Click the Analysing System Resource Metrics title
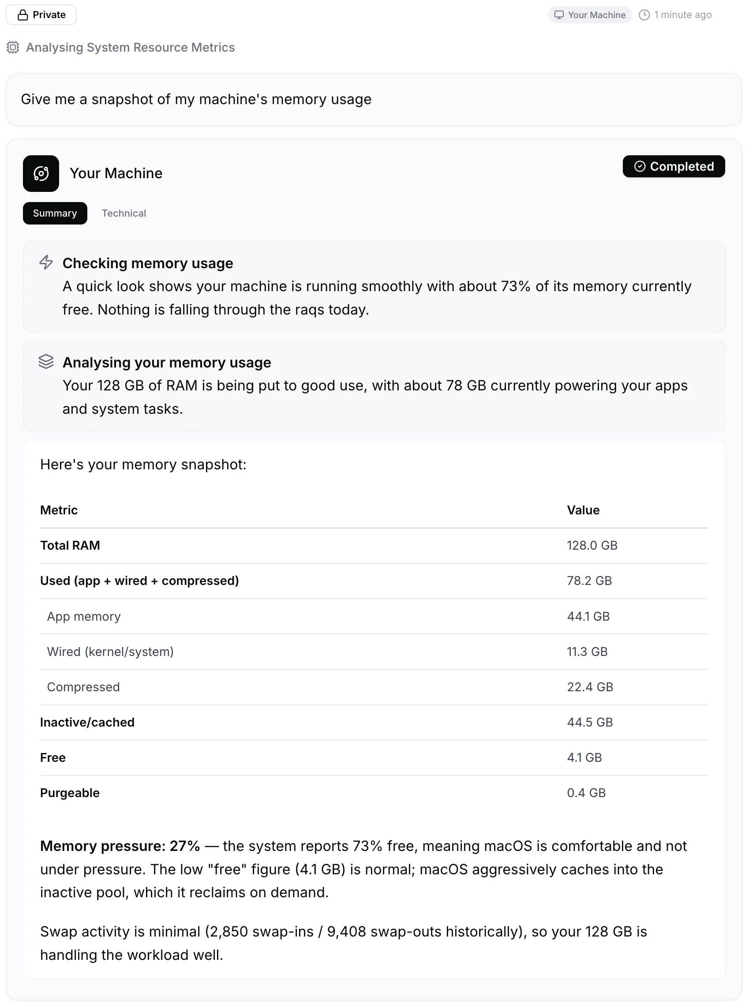Screen dimensions: 749x1004 pyautogui.click(x=130, y=47)
